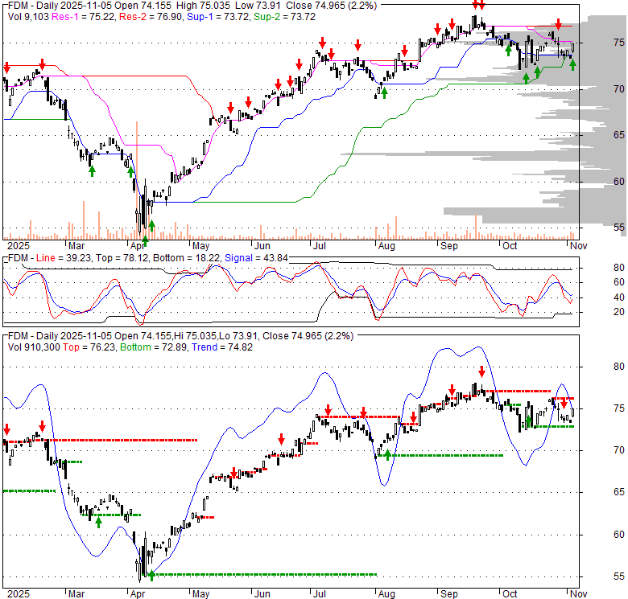Click the green up arrow near March in top chart
The width and height of the screenshot is (628, 599).
tap(92, 170)
